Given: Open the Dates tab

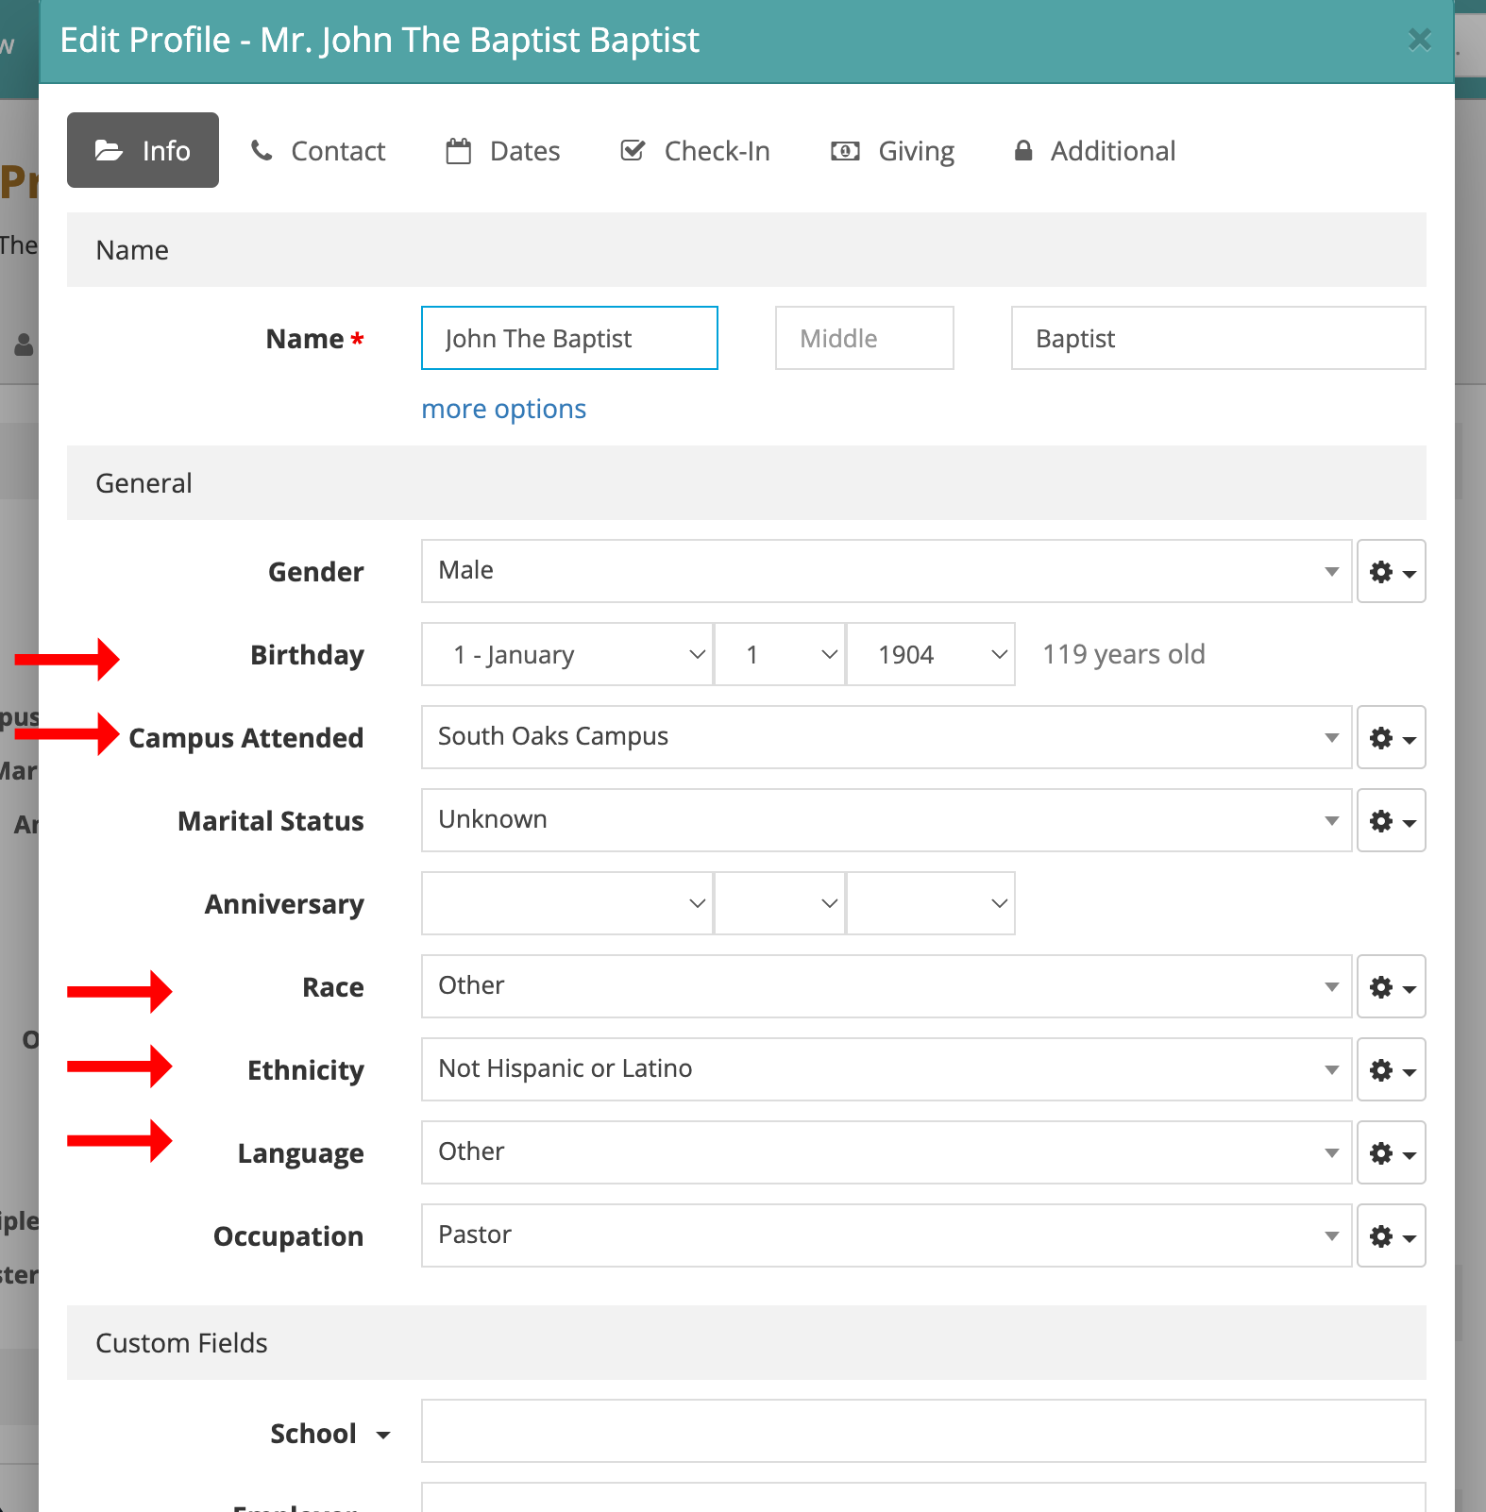Looking at the screenshot, I should tap(503, 151).
